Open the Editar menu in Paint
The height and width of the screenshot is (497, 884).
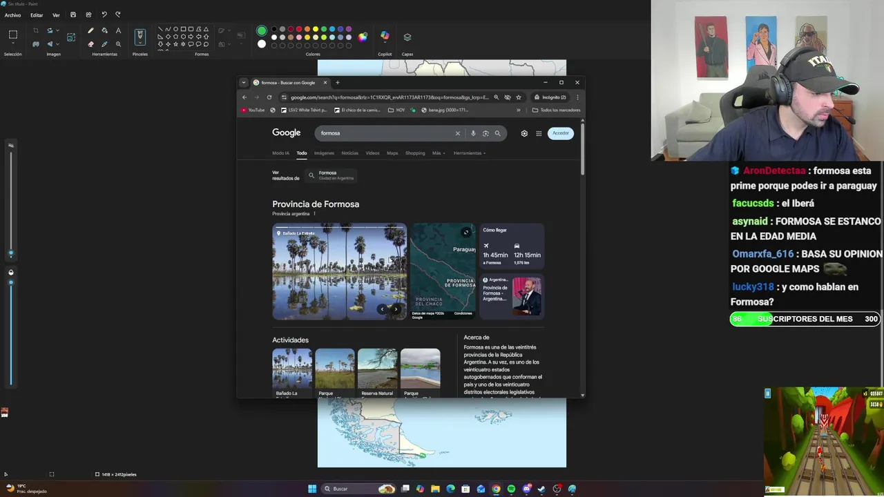[37, 15]
